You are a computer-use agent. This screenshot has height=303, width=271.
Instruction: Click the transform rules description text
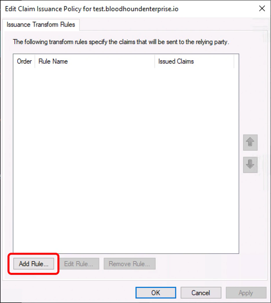click(x=121, y=42)
